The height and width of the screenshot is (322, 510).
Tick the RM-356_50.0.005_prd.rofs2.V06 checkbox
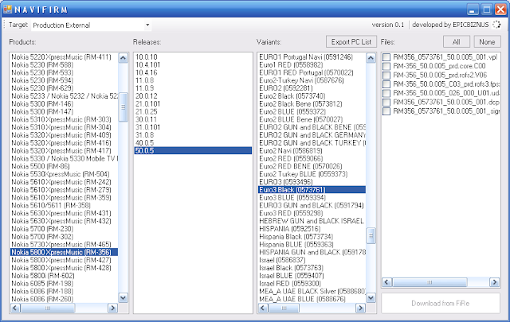386,76
